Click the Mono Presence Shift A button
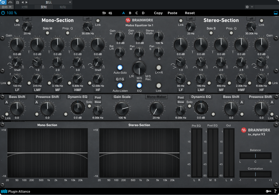The height and width of the screenshot is (195, 279). (x=37, y=102)
